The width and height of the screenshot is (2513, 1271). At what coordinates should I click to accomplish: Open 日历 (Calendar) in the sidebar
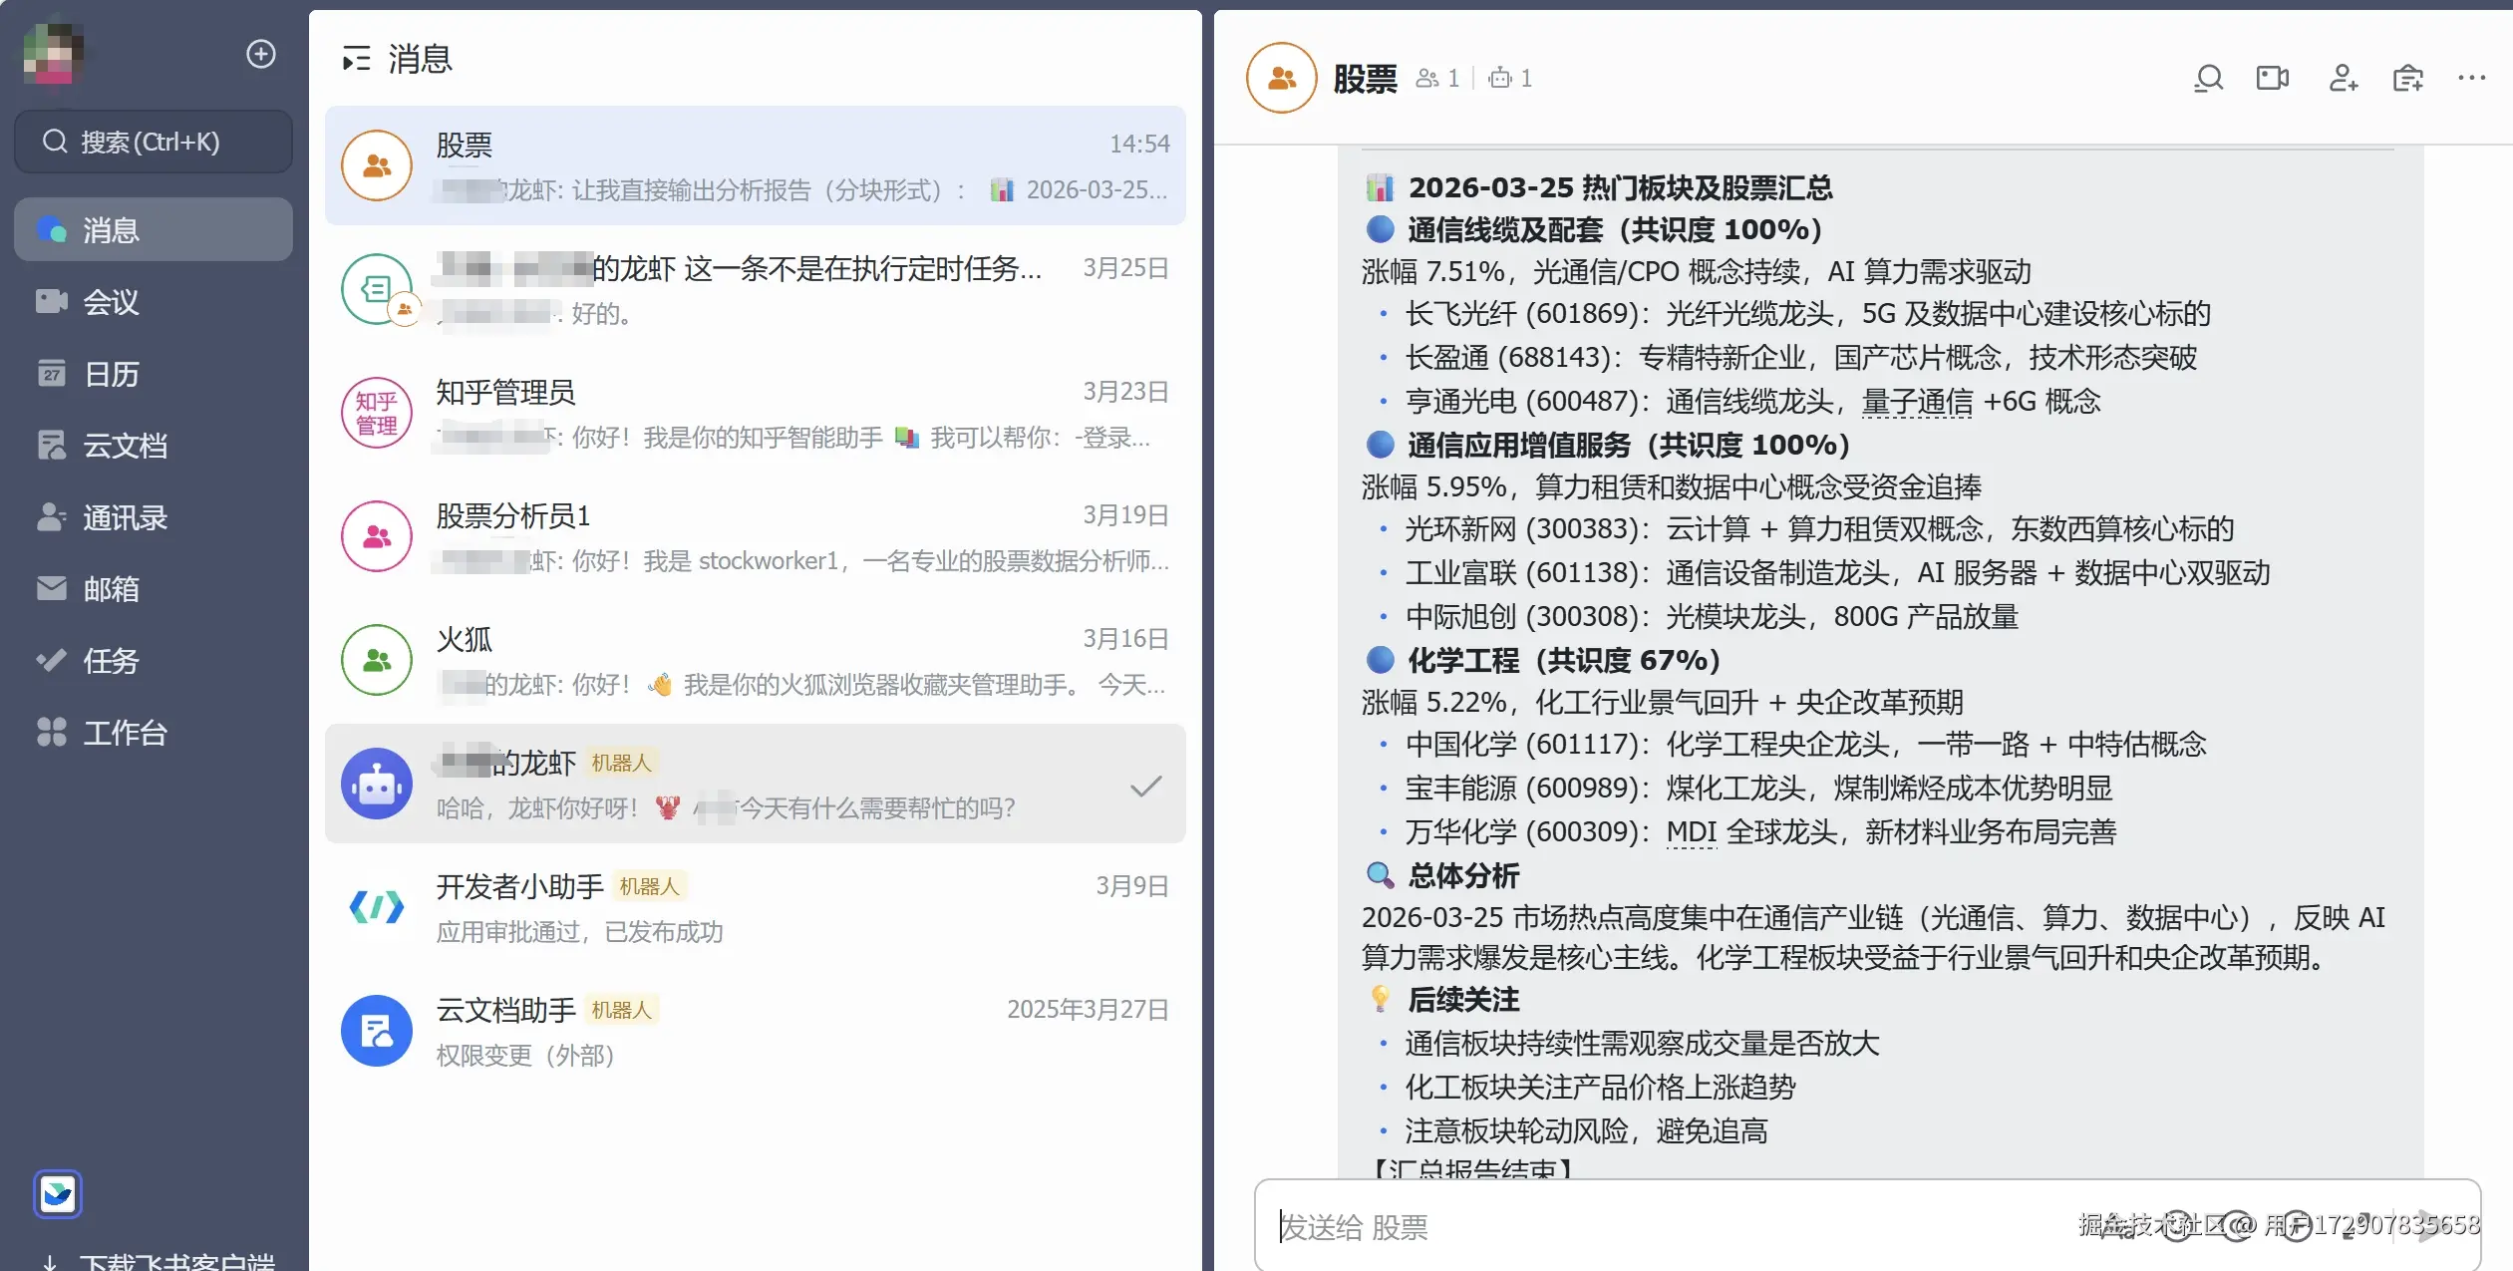[110, 374]
